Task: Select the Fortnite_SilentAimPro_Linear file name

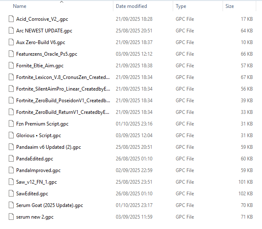Action: pyautogui.click(x=63, y=89)
